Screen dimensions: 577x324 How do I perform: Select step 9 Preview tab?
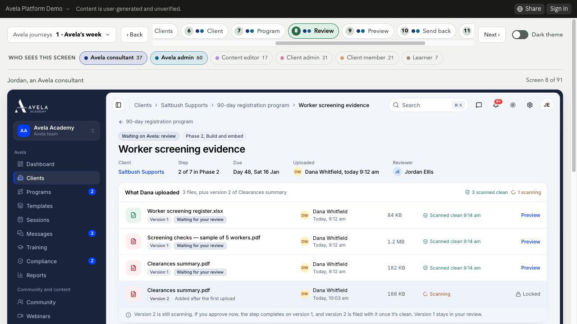(x=367, y=31)
